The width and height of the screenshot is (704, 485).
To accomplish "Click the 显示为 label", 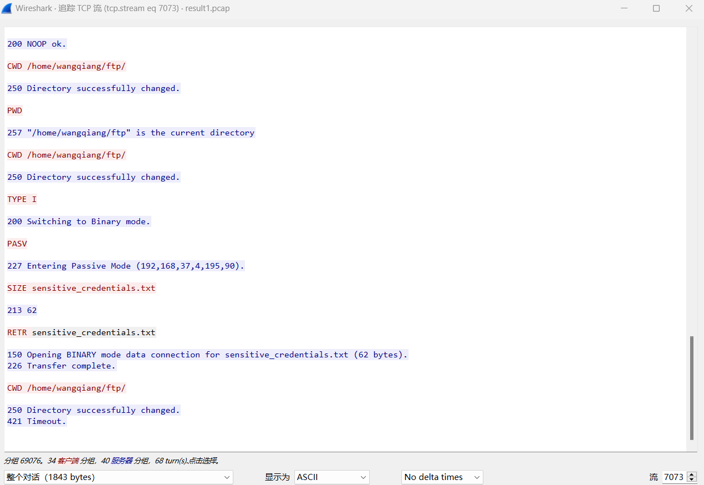I will [277, 477].
